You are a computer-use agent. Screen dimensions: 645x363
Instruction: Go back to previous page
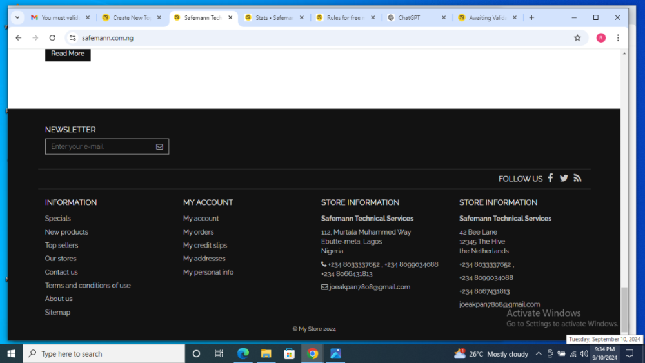point(19,38)
